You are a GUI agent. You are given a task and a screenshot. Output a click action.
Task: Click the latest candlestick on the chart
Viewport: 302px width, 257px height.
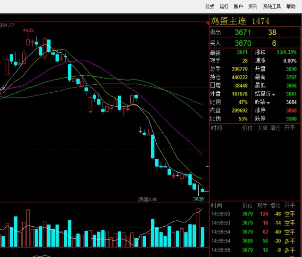point(202,190)
